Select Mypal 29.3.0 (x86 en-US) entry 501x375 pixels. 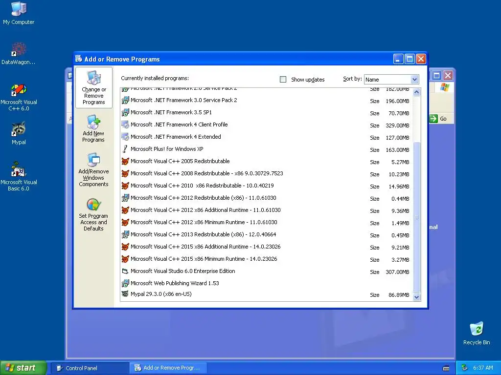pyautogui.click(x=267, y=294)
